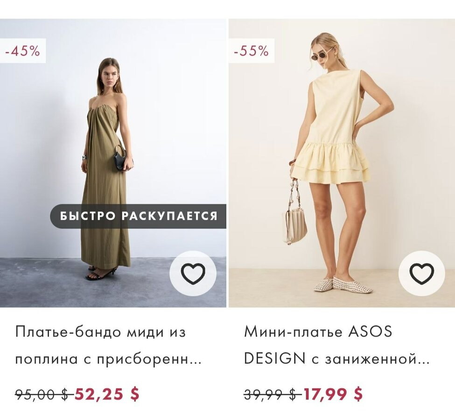Click the crossed-out 95,00 $ price

(42, 395)
